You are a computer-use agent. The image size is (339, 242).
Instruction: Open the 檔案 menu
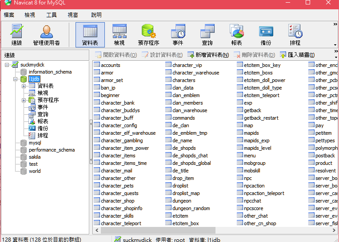[9, 15]
